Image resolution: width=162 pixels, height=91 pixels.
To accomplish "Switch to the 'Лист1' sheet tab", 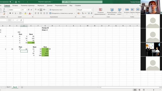I will coord(8,87).
